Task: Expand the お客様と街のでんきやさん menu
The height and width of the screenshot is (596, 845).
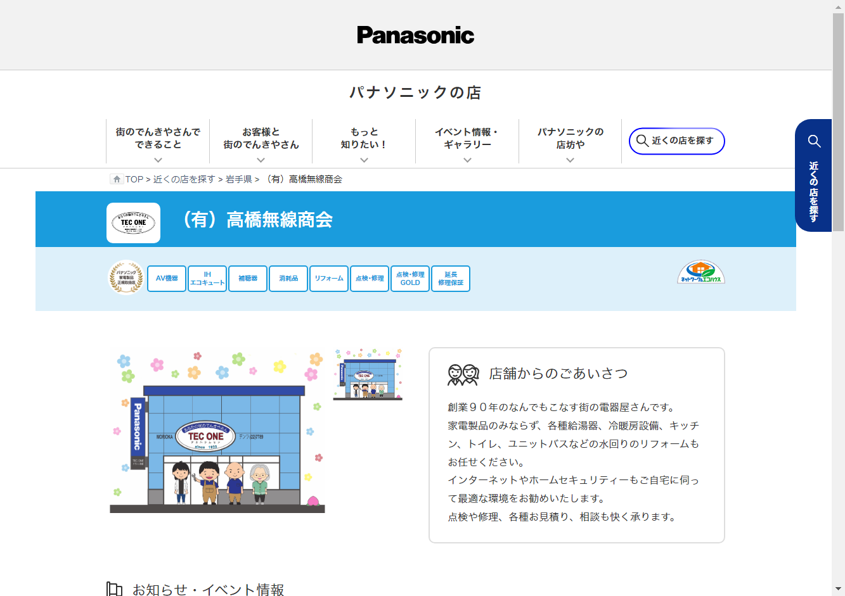Action: (261, 142)
